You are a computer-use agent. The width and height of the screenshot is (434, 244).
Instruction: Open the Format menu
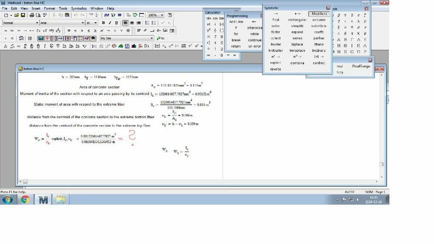[x=50, y=8]
